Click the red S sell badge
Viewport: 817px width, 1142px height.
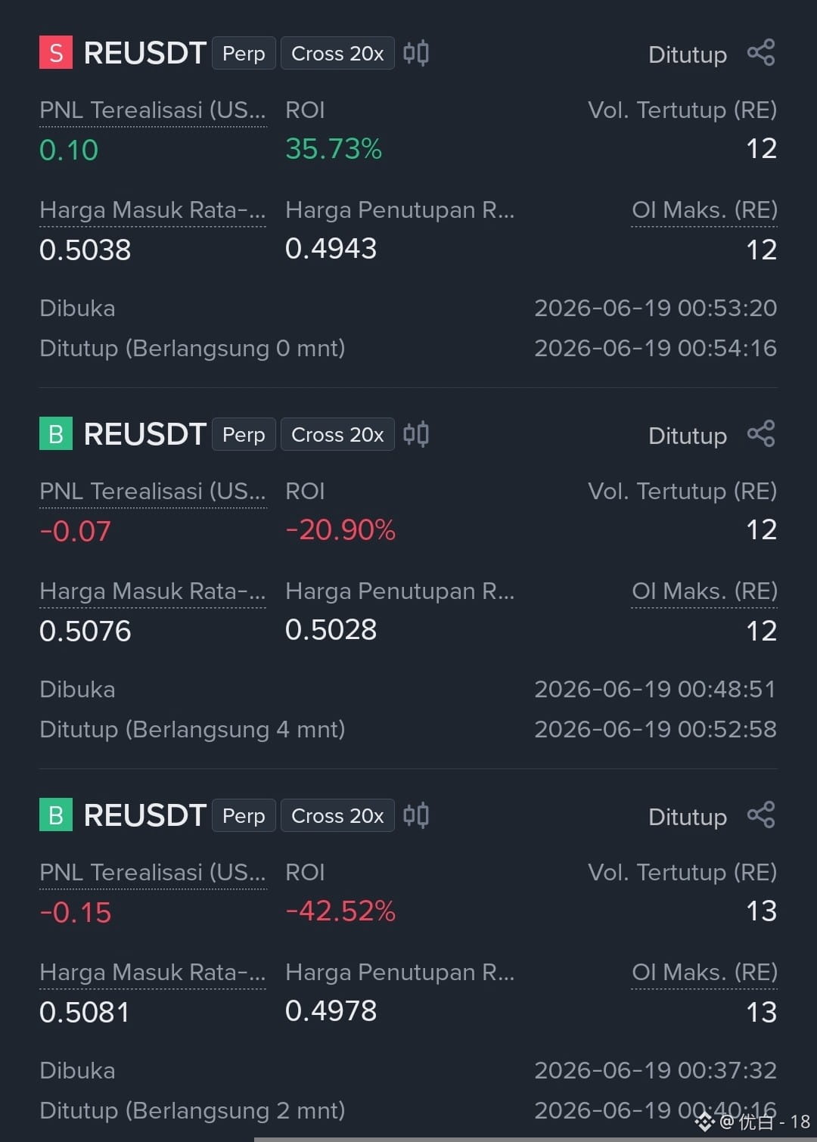[x=56, y=53]
